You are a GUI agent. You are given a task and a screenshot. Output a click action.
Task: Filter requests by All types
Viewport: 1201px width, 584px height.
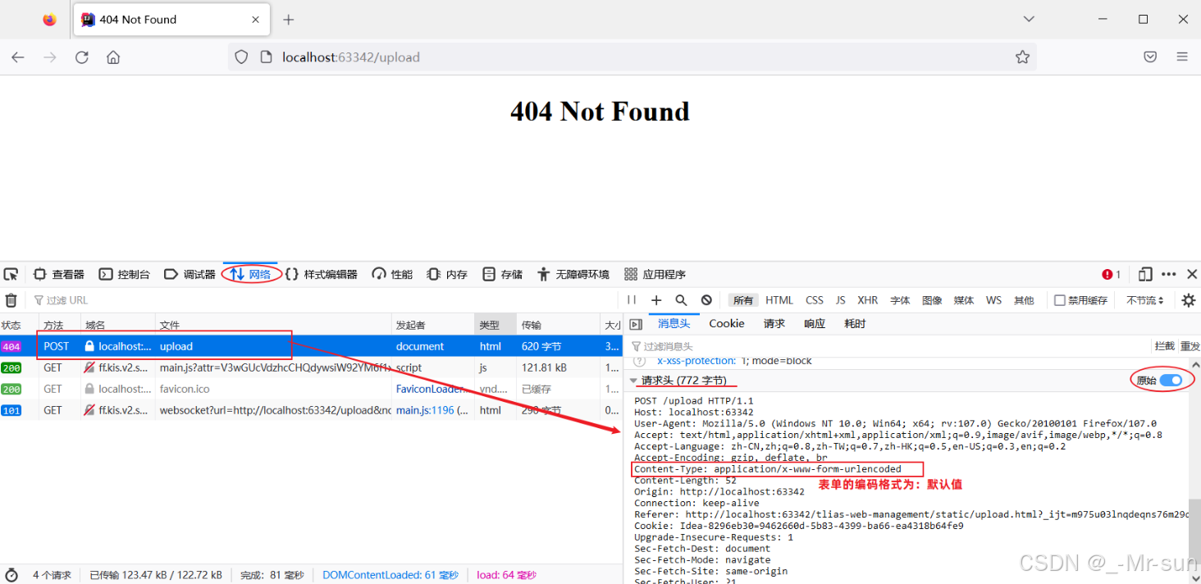[743, 300]
